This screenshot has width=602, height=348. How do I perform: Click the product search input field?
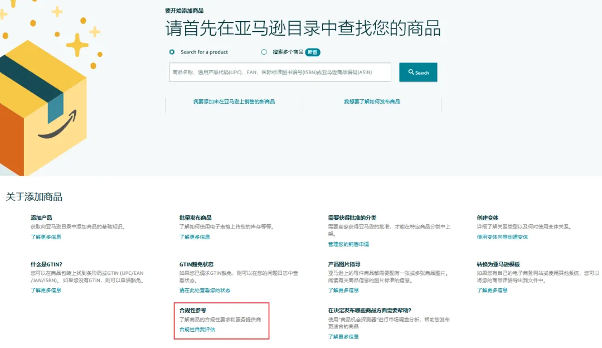click(280, 72)
